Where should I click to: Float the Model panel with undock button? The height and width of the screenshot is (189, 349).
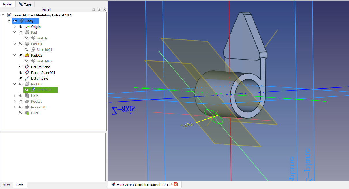click(x=99, y=10)
